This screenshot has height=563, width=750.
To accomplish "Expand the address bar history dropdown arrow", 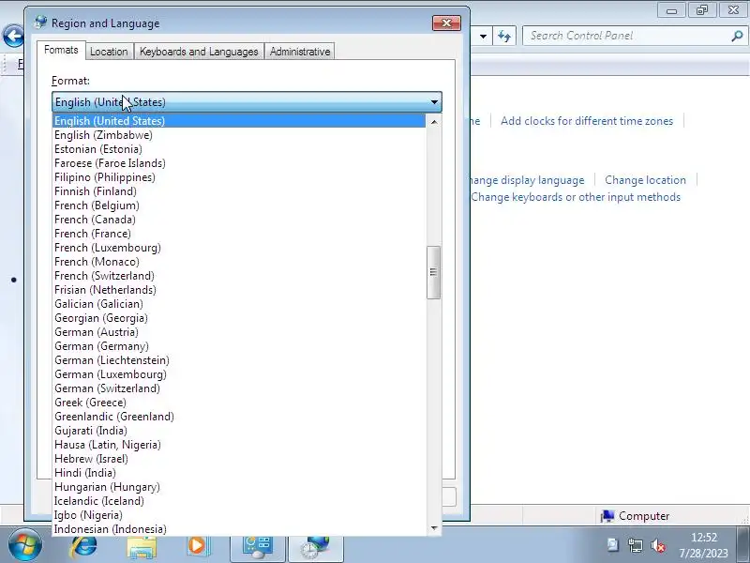I will click(x=483, y=36).
